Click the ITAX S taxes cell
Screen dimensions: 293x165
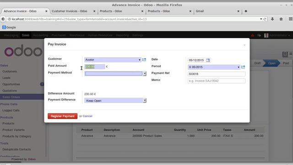(x=228, y=136)
